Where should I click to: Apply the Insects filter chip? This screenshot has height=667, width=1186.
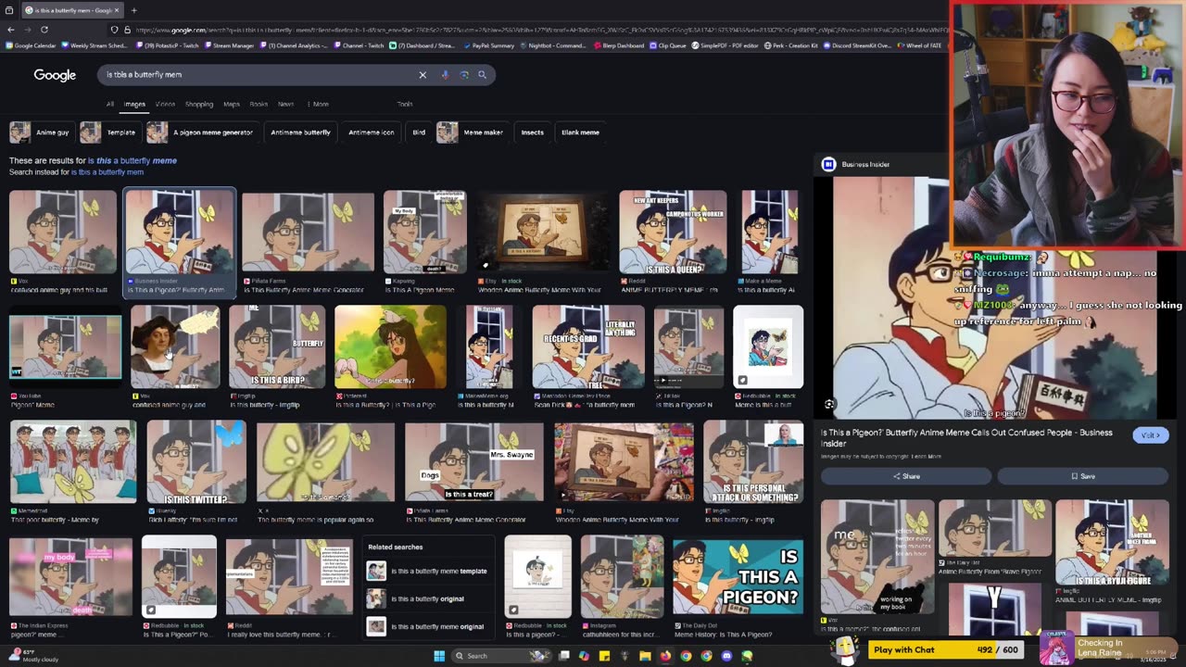(x=532, y=132)
